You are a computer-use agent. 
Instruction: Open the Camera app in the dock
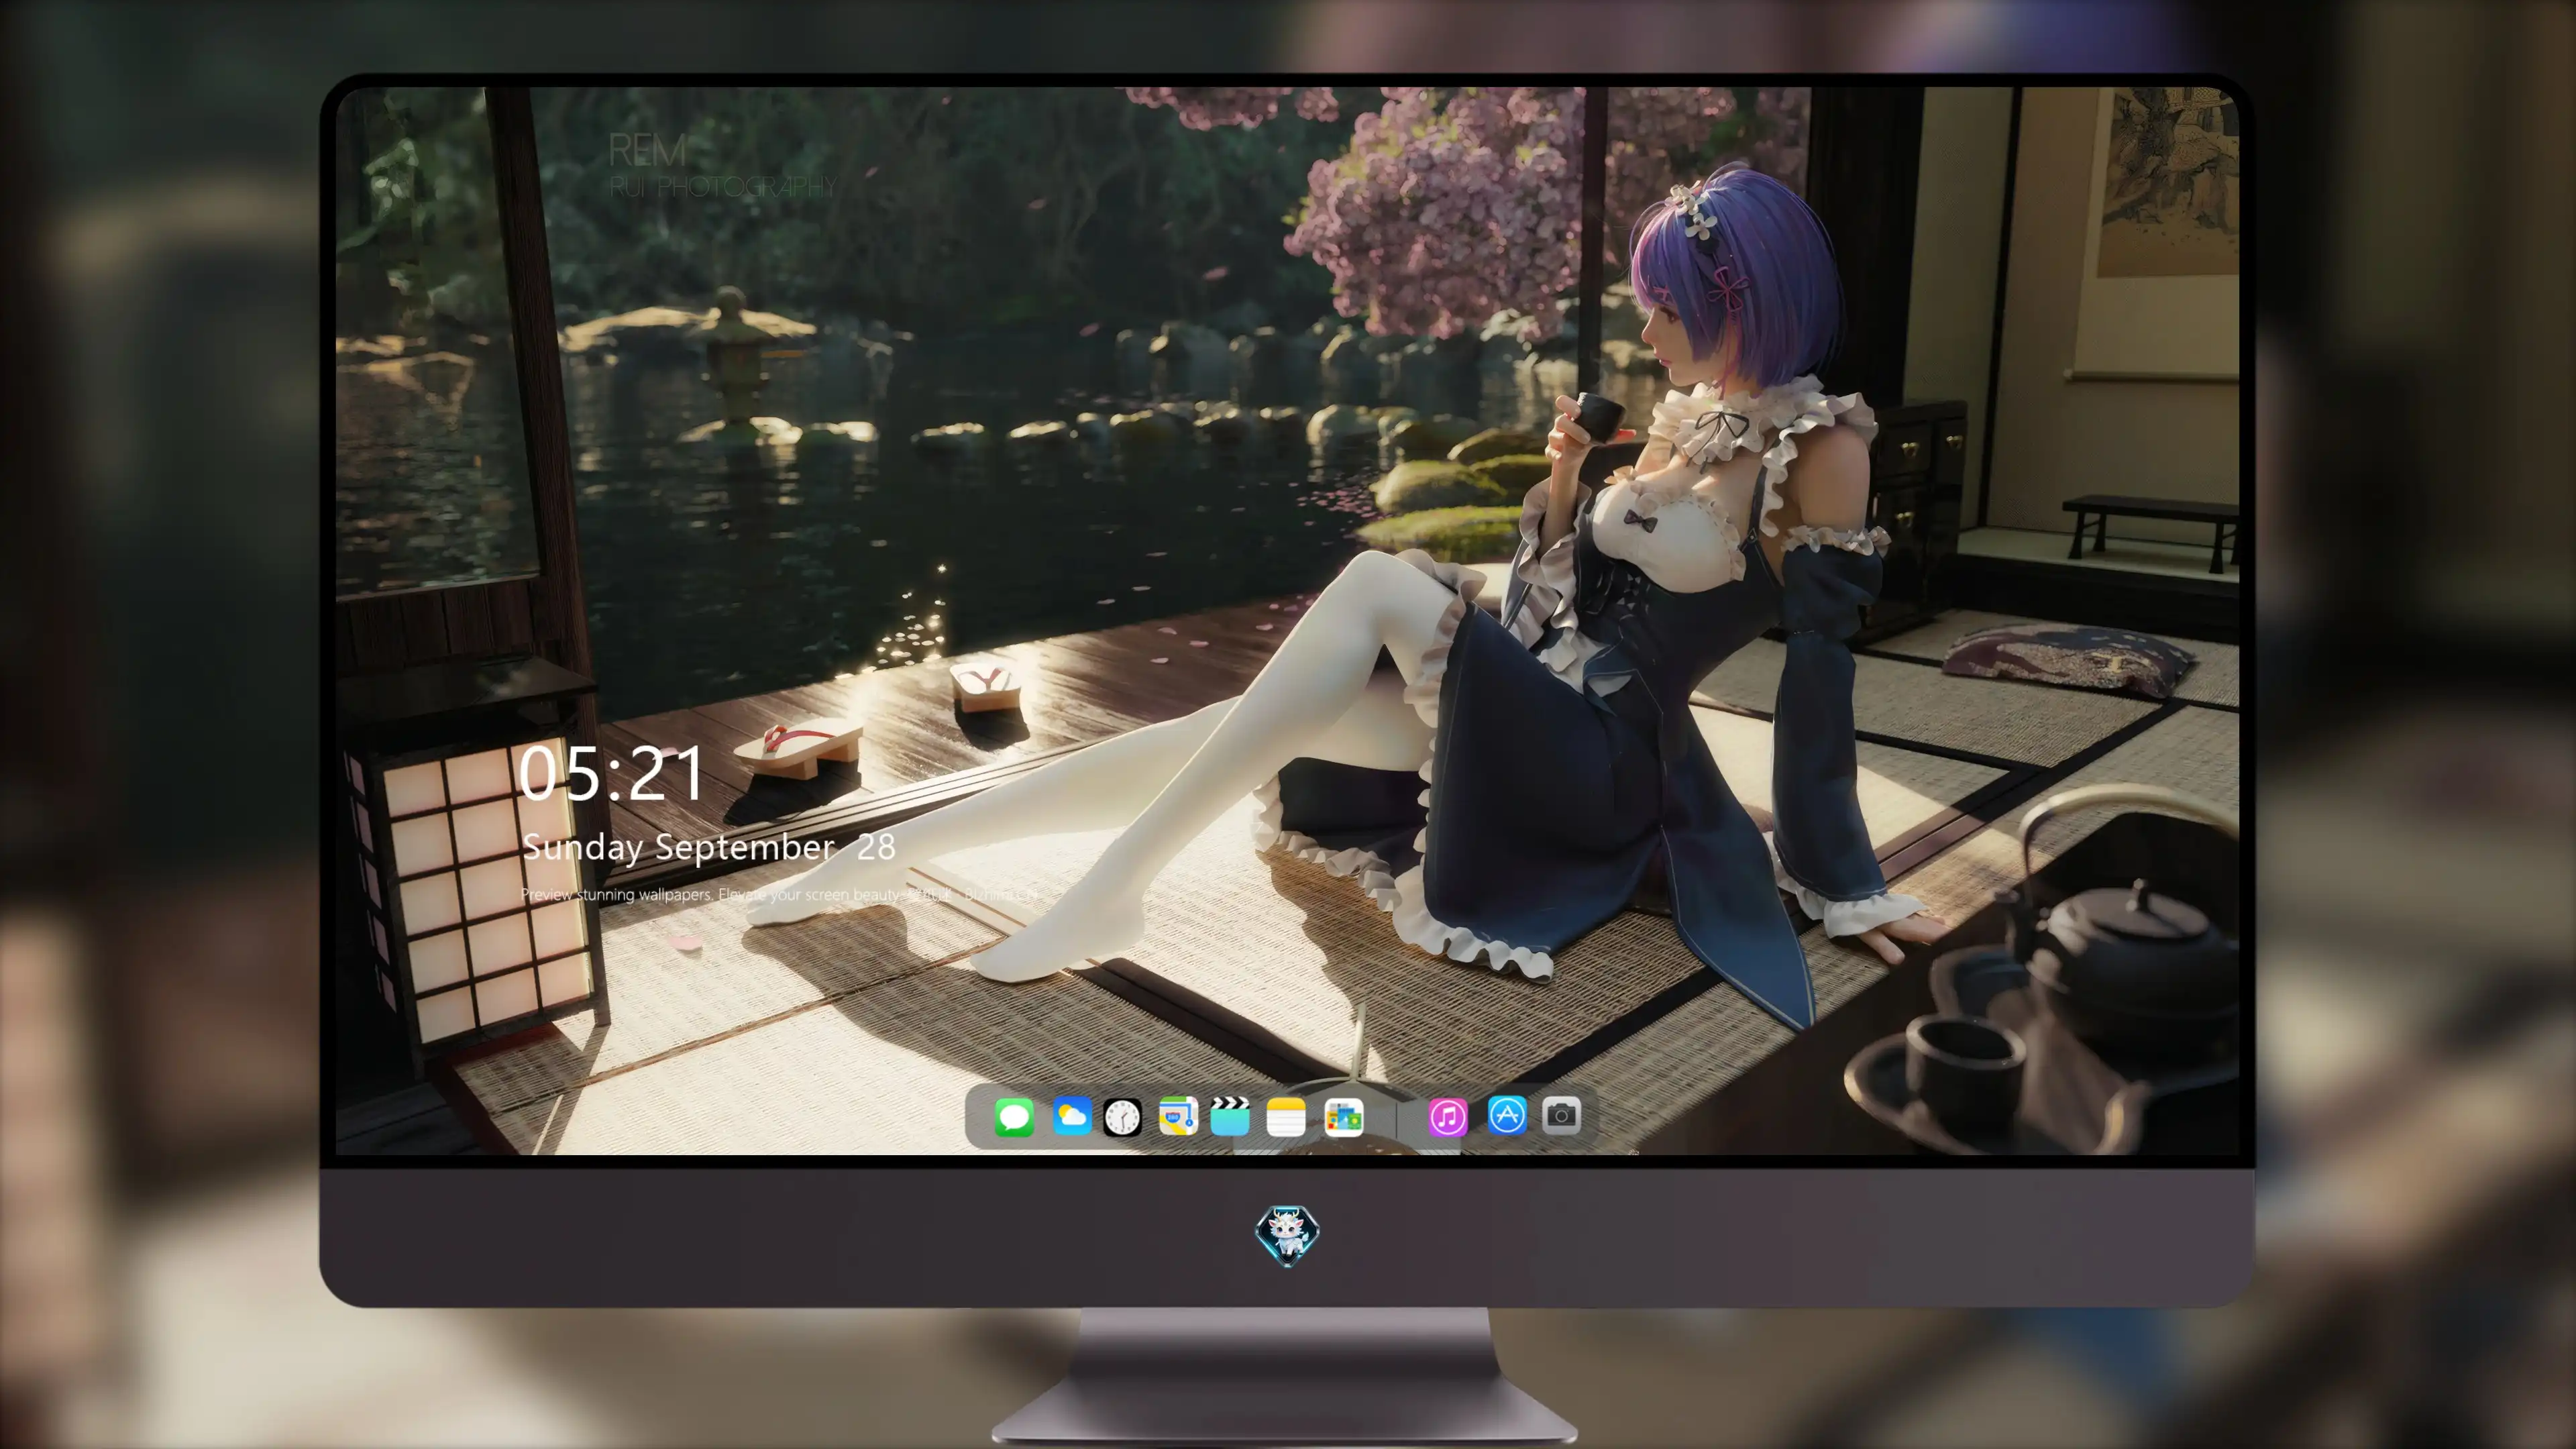(x=1561, y=1115)
